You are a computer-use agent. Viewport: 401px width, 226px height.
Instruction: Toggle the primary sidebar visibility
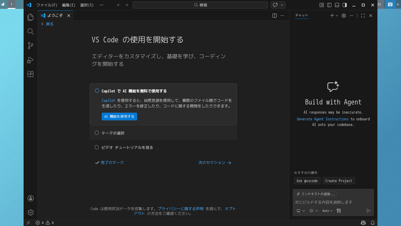329,5
